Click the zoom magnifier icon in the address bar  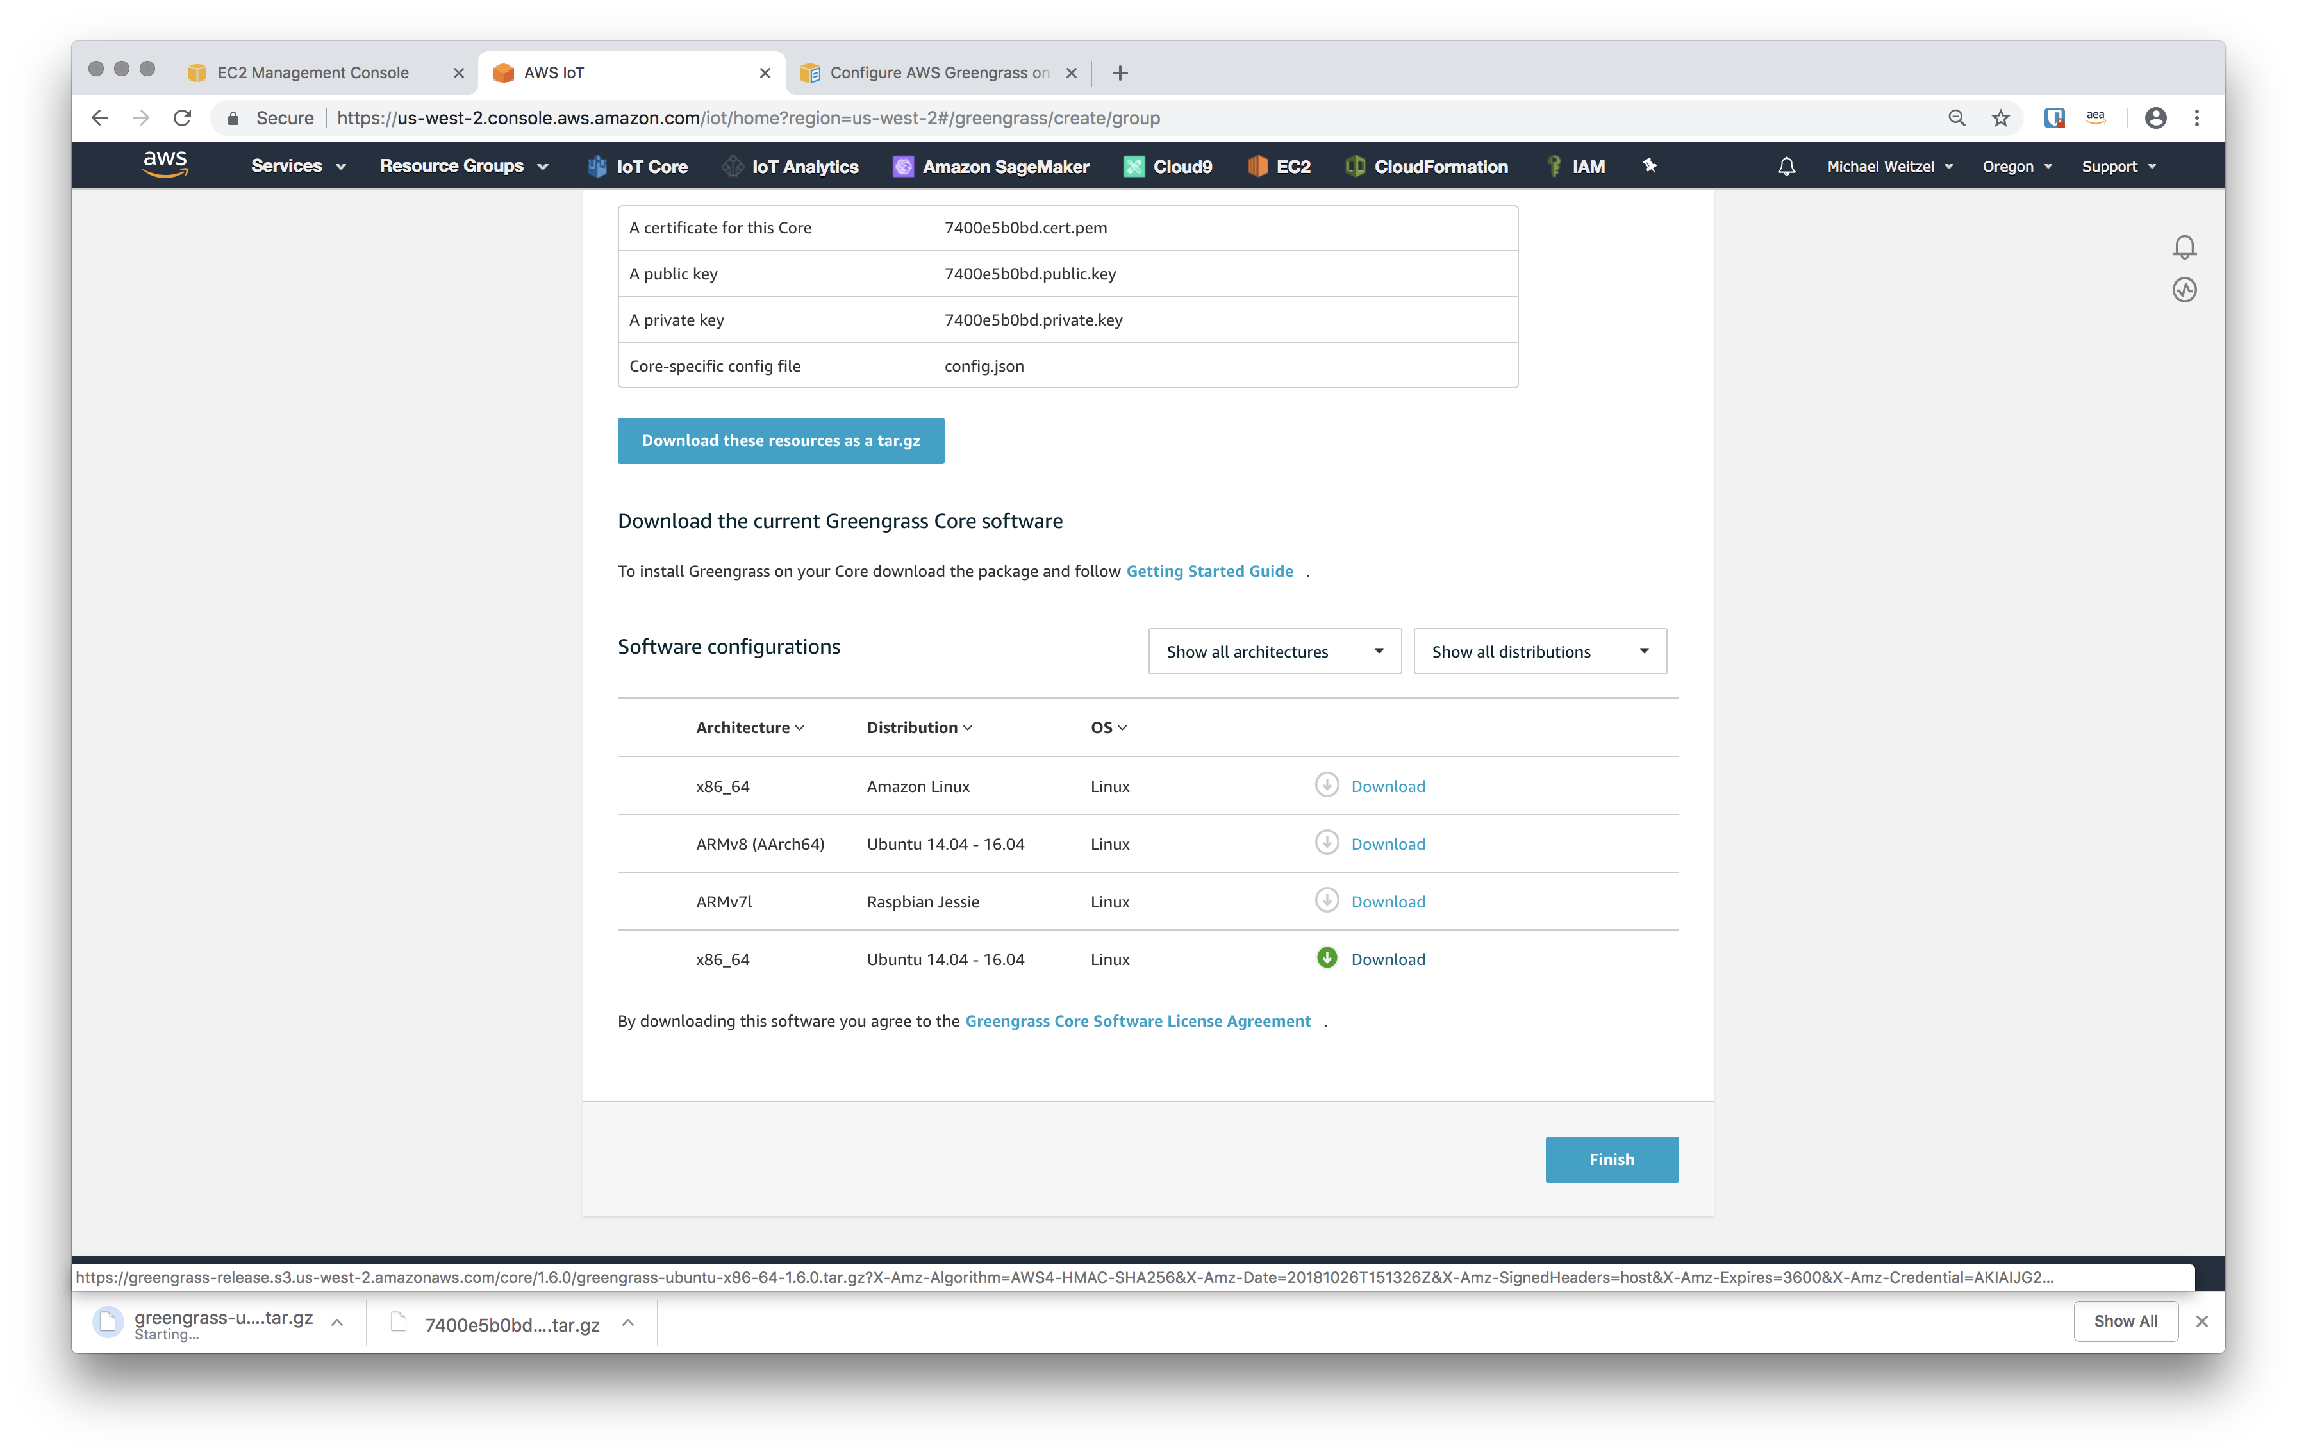pyautogui.click(x=1955, y=117)
